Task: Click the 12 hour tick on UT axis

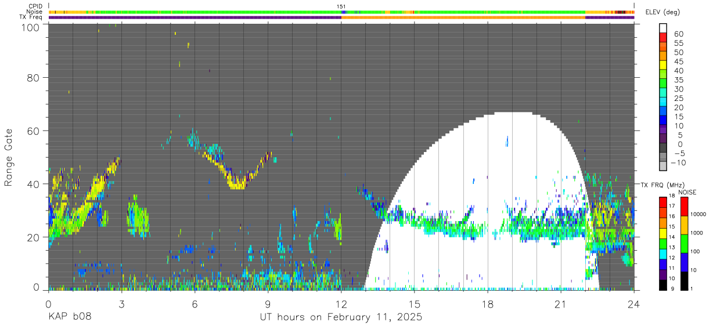Action: click(341, 303)
